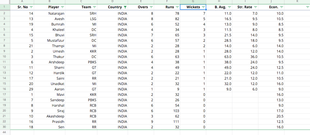Select the Khaleel player cell
This screenshot has width=310, height=135.
(49, 30)
